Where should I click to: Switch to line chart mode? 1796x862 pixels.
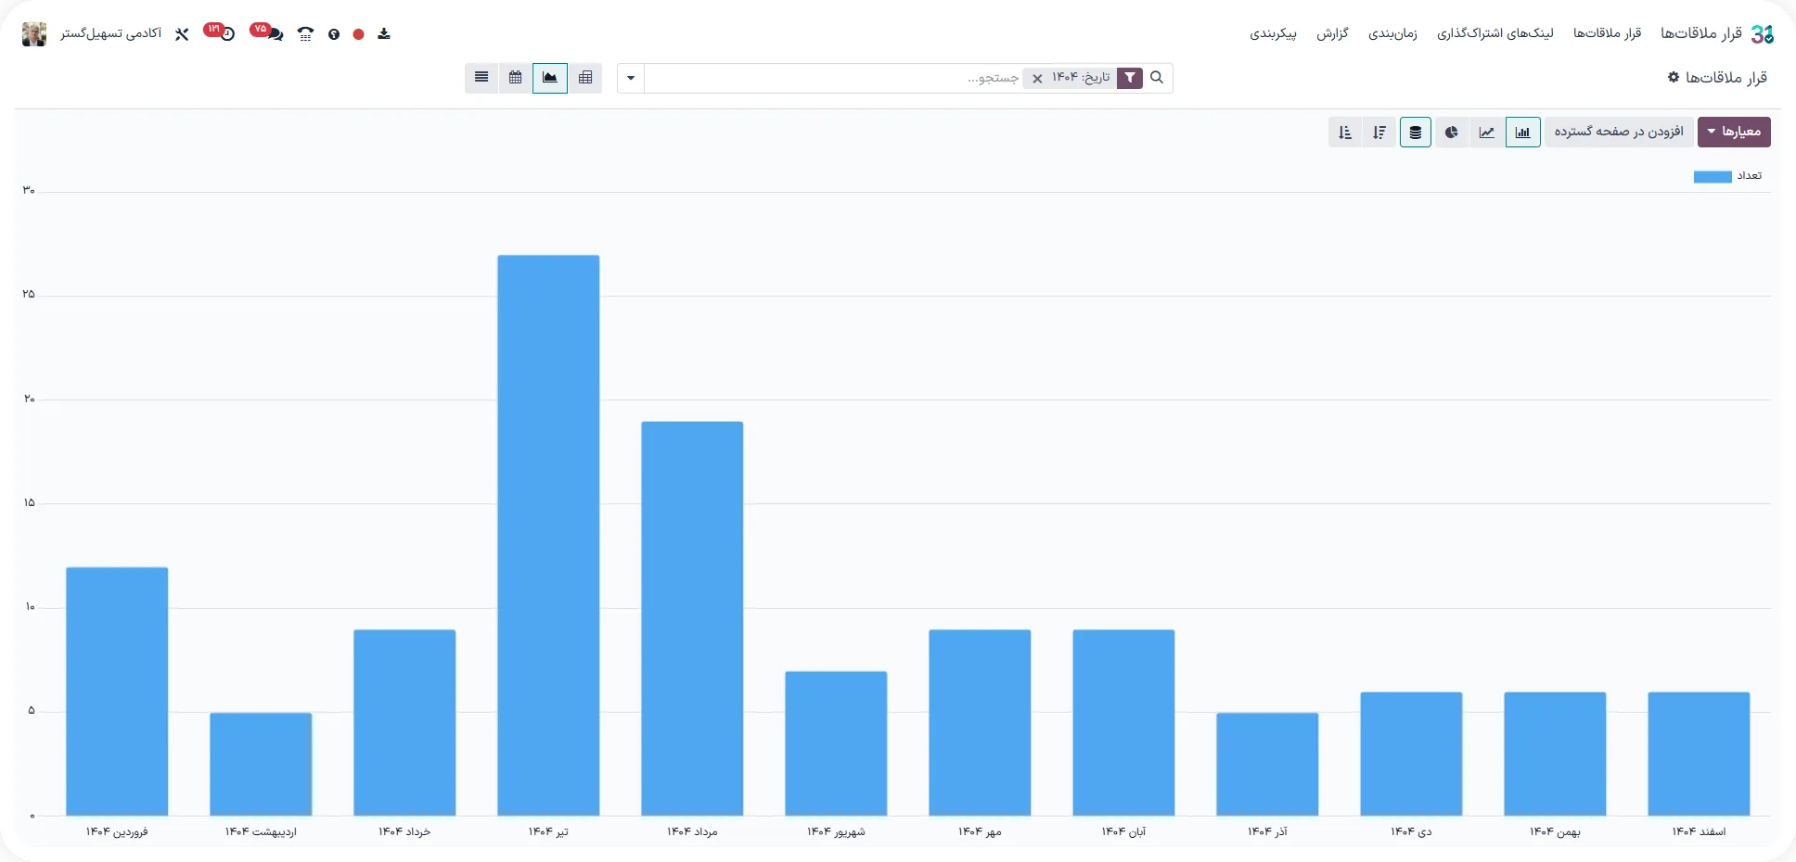coord(1487,133)
